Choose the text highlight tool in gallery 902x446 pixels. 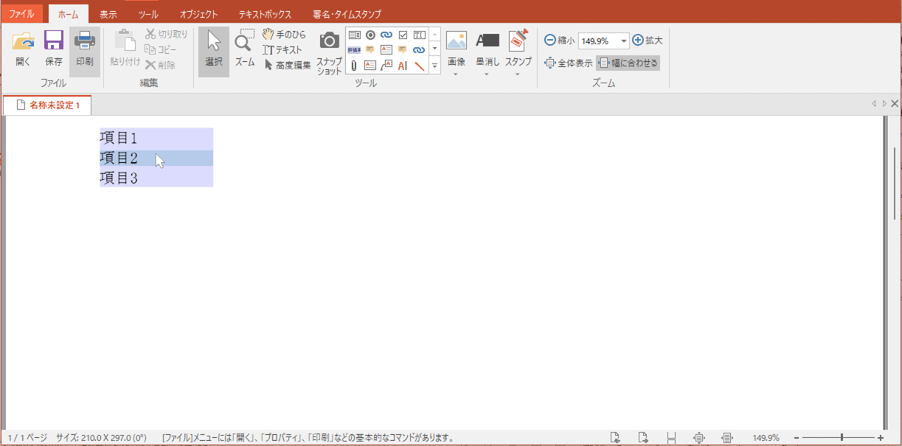click(354, 50)
